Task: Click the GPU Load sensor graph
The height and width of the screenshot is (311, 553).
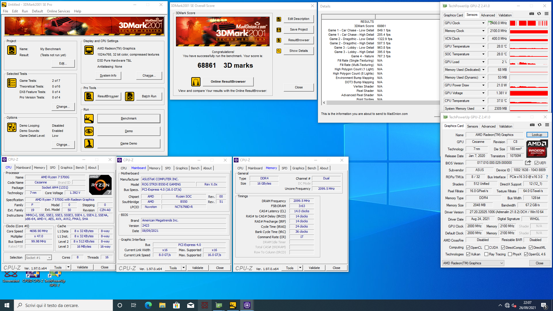Action: tap(529, 62)
